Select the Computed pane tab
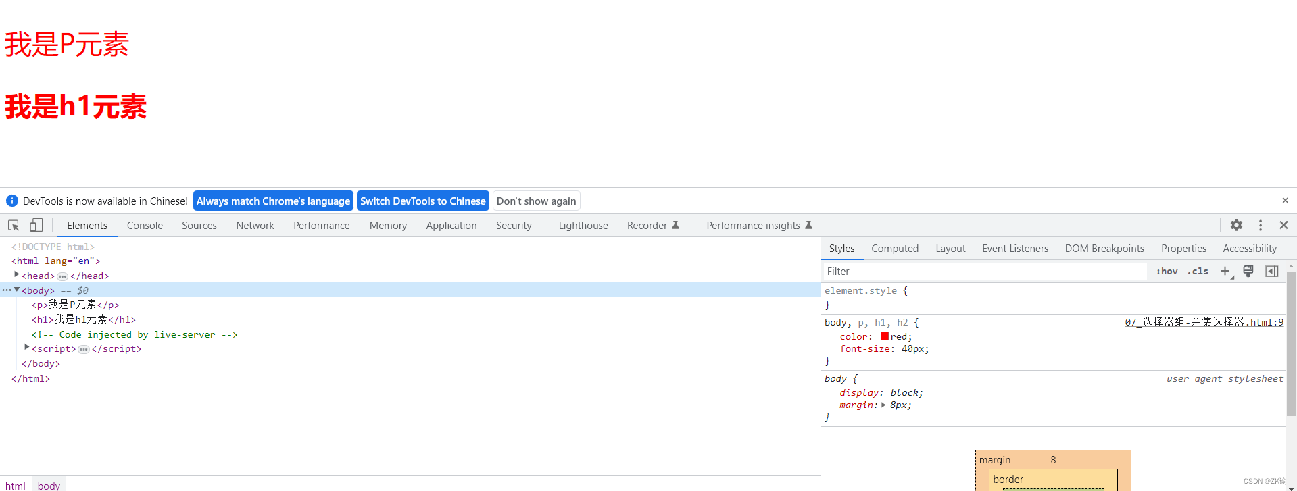The width and height of the screenshot is (1297, 491). pyautogui.click(x=895, y=249)
